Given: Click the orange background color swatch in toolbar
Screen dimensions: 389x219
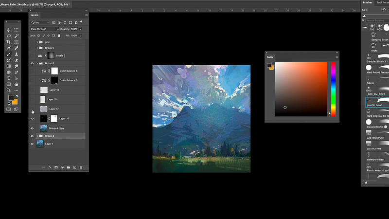Looking at the screenshot, I should 15,102.
